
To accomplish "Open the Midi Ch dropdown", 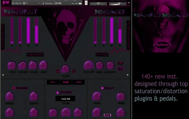I will pos(26,3).
